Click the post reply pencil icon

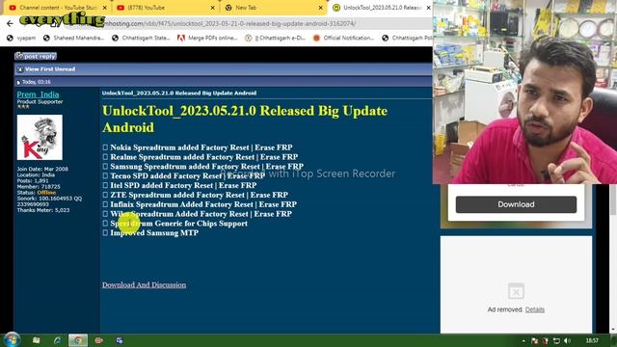tap(19, 56)
